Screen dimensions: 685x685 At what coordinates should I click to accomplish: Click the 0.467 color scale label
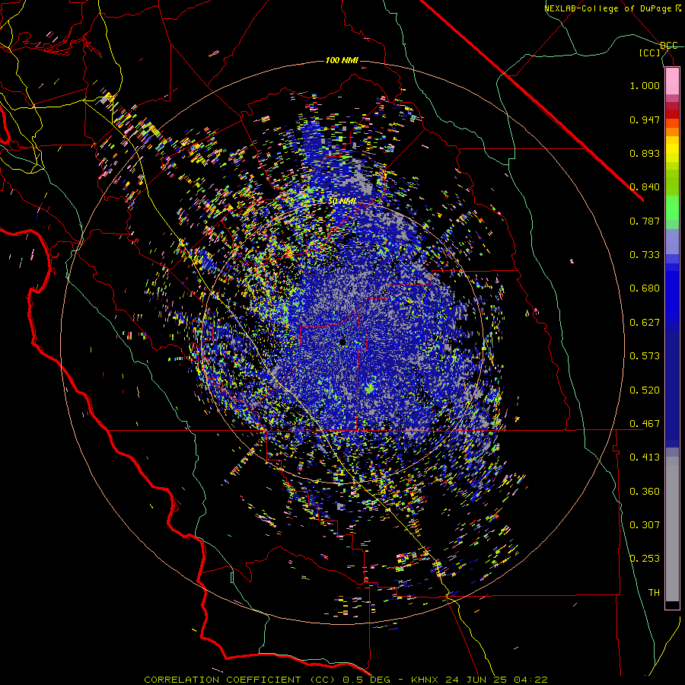pyautogui.click(x=645, y=424)
